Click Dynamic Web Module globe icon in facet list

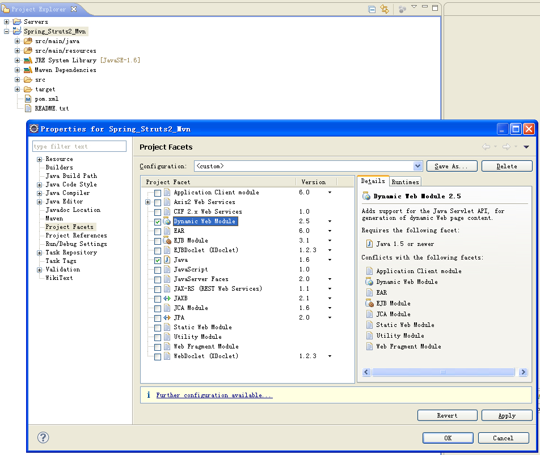tap(167, 221)
